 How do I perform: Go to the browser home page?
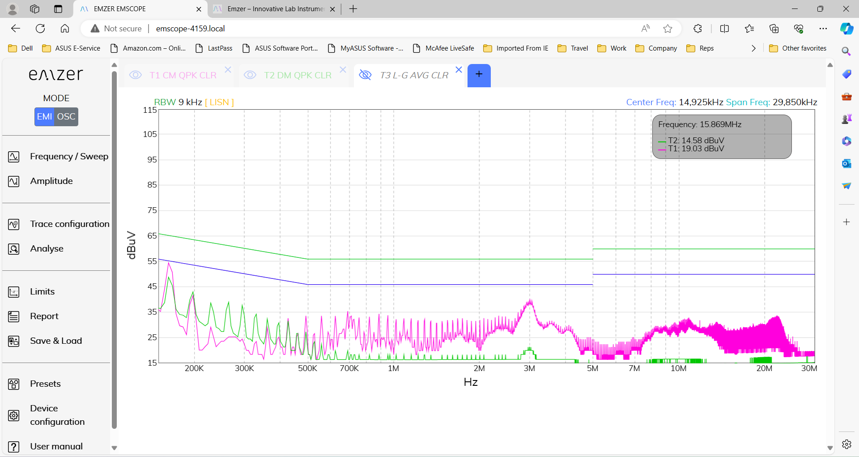point(65,29)
